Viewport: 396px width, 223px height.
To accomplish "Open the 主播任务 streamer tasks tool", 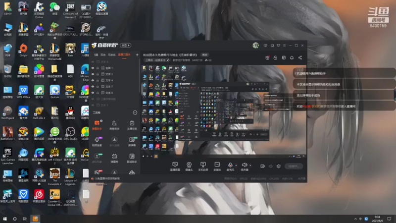I will point(132,125).
